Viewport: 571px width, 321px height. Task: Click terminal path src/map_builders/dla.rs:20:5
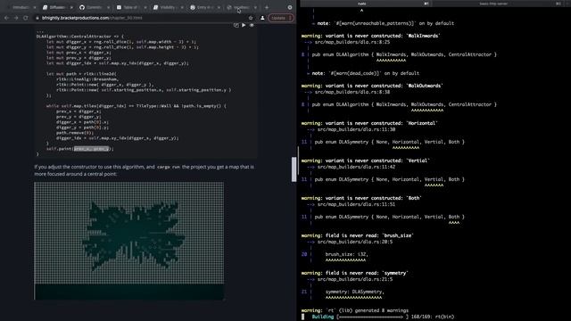(355, 242)
